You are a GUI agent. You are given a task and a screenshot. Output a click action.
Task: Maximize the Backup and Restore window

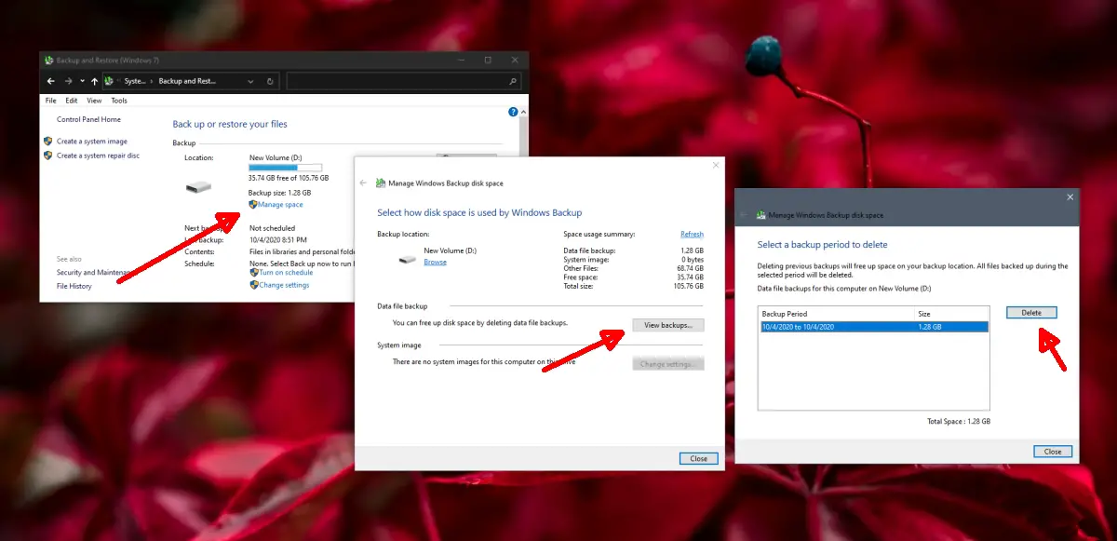(488, 60)
